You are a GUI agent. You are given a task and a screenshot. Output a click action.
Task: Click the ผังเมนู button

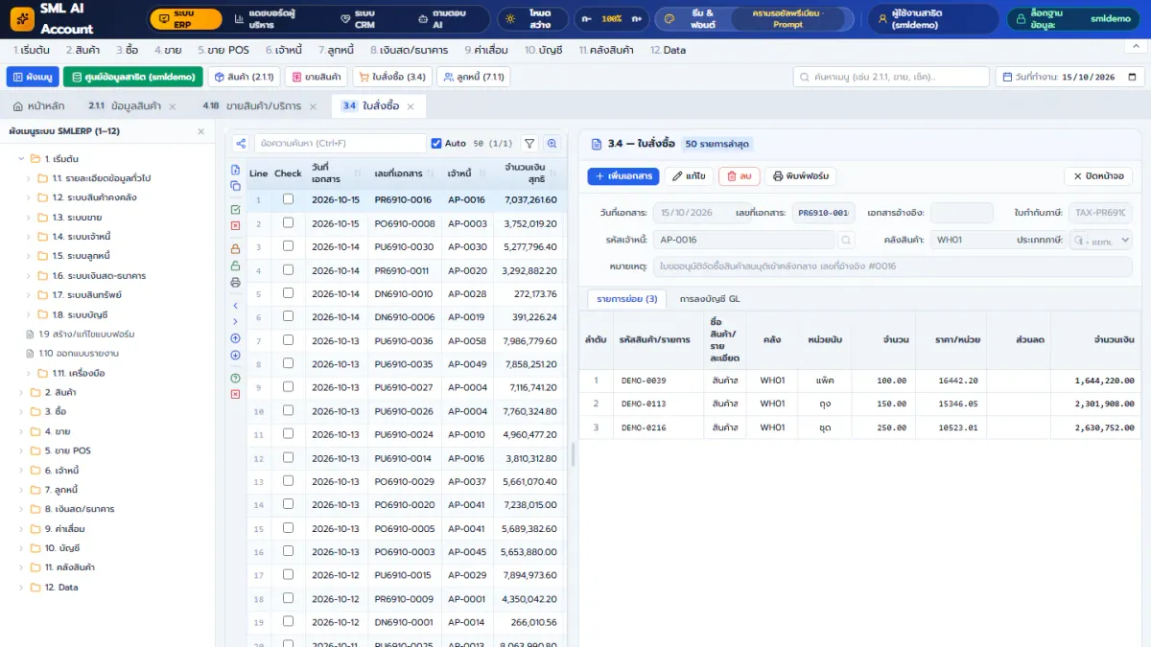click(33, 77)
